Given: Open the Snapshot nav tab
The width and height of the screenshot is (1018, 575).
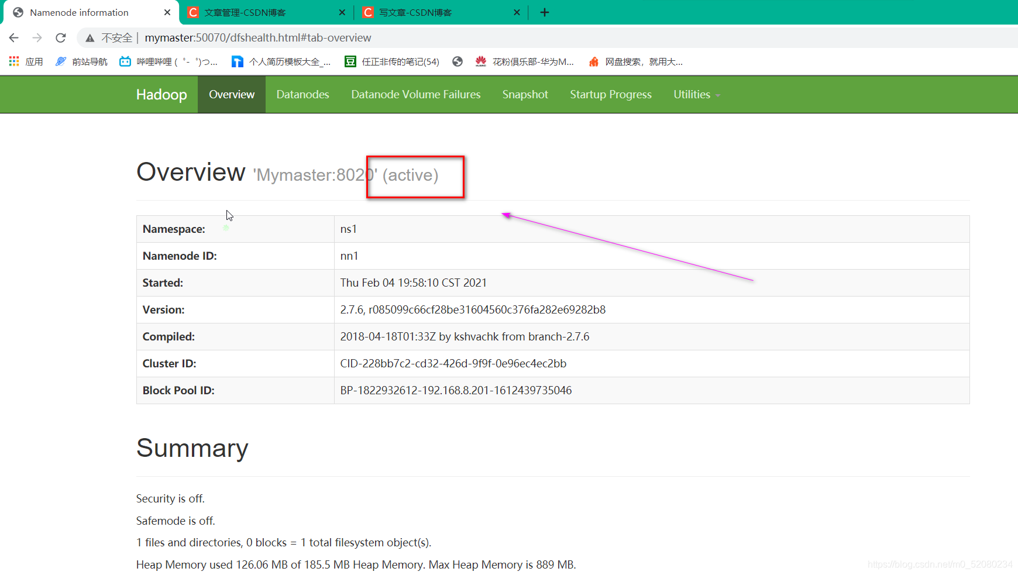Looking at the screenshot, I should (x=525, y=94).
